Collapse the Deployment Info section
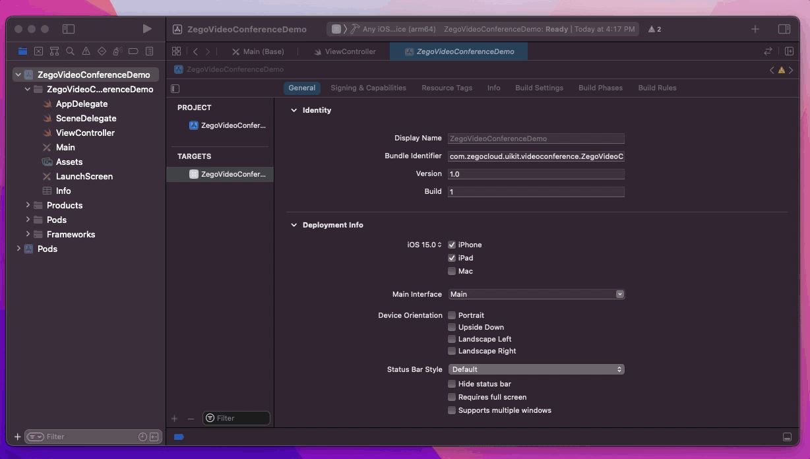This screenshot has height=459, width=810. pos(294,225)
